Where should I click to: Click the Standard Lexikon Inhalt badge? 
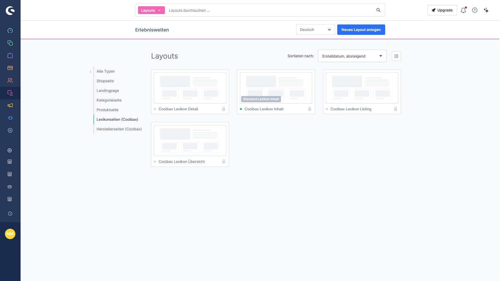(x=261, y=99)
